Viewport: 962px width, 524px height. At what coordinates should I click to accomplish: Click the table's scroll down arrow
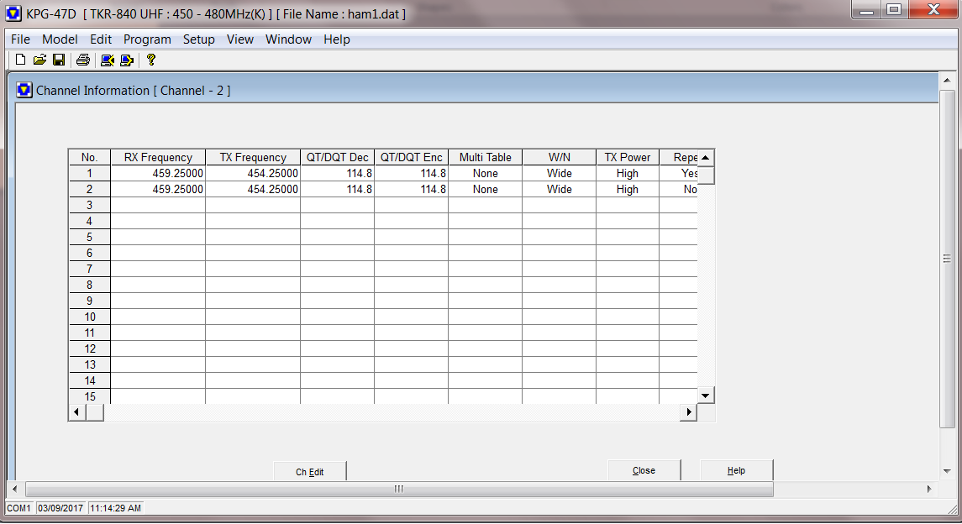706,396
